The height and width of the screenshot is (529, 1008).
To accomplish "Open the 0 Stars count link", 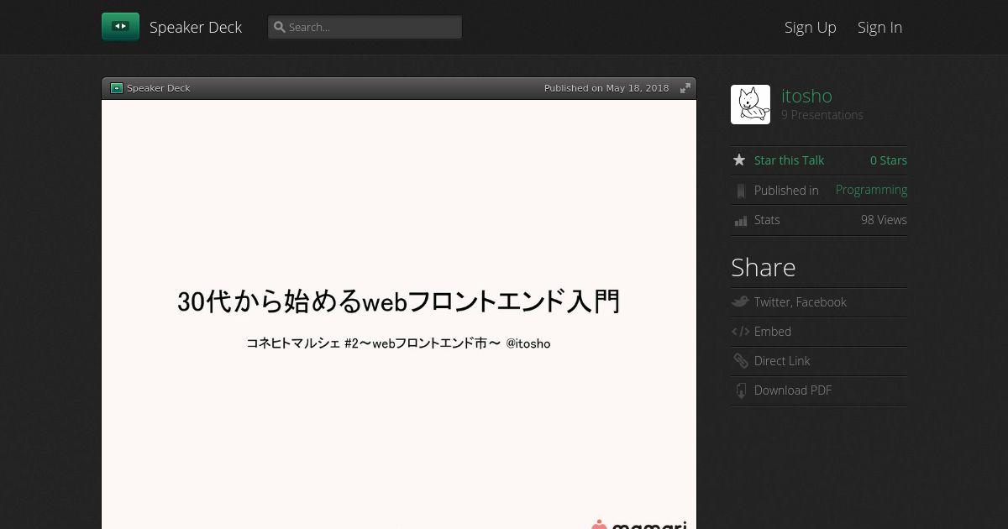I will [x=889, y=160].
